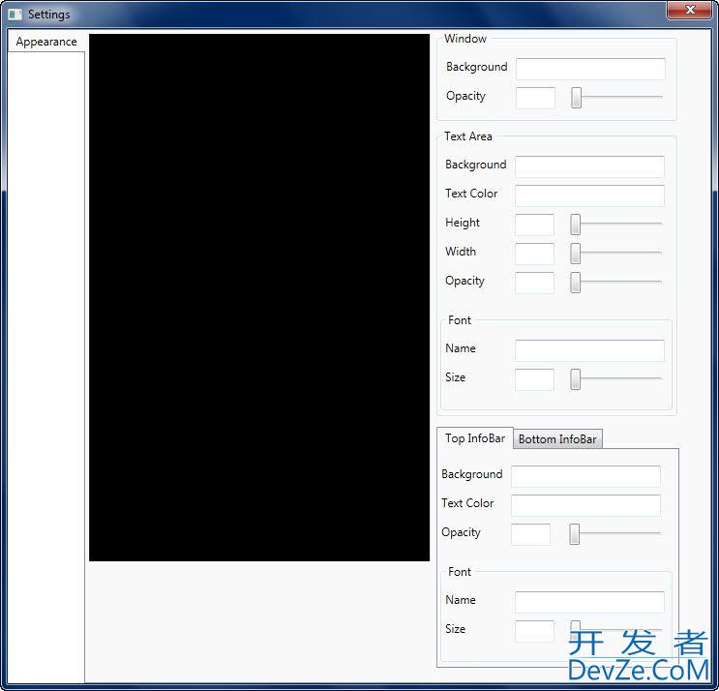This screenshot has height=691, width=719.
Task: Click the Window Opacity slider thumb
Action: (x=577, y=98)
